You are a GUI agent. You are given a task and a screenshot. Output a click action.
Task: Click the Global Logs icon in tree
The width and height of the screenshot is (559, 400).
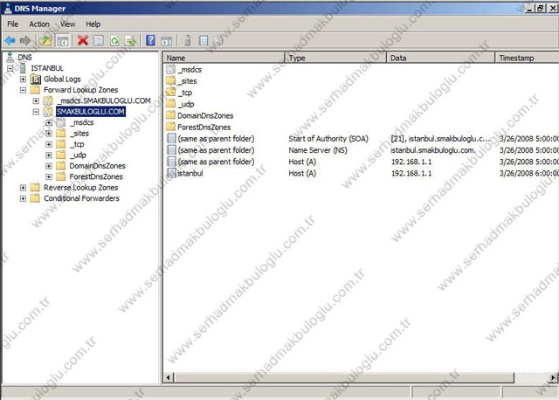click(x=35, y=79)
